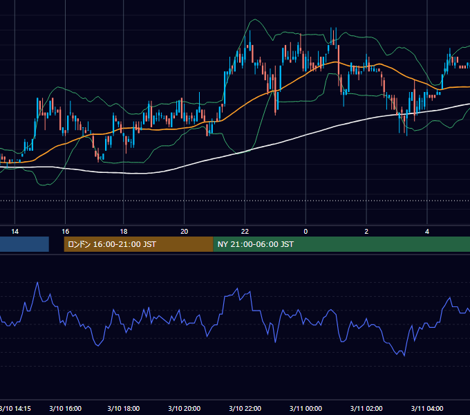Image resolution: width=470 pixels, height=415 pixels.
Task: Click the London 16:00-21:00 JST session bar
Action: pyautogui.click(x=138, y=244)
